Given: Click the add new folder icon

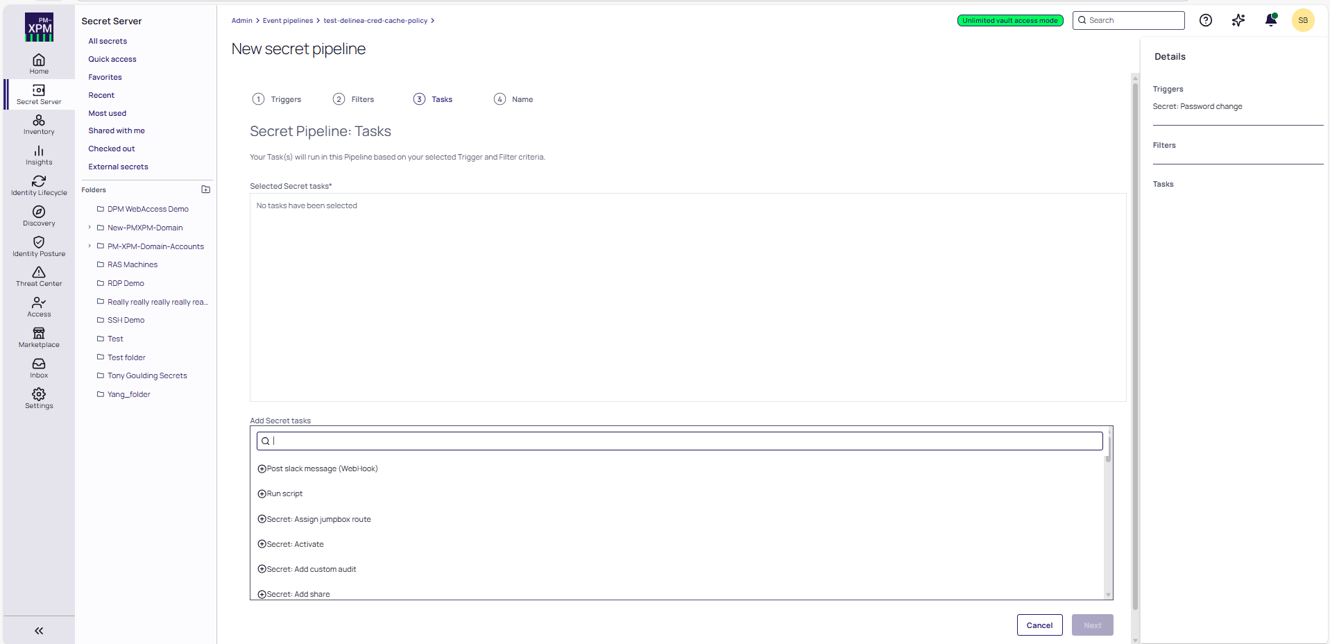Looking at the screenshot, I should click(x=205, y=189).
